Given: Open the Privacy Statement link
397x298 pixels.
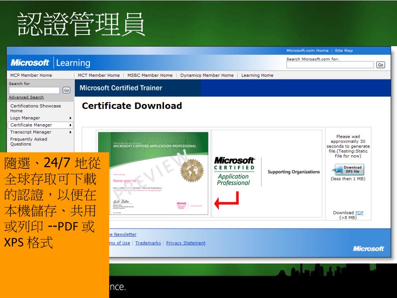Looking at the screenshot, I should (x=186, y=243).
